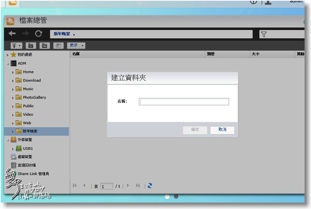Open the upload button dropdown arrow

(x=20, y=46)
